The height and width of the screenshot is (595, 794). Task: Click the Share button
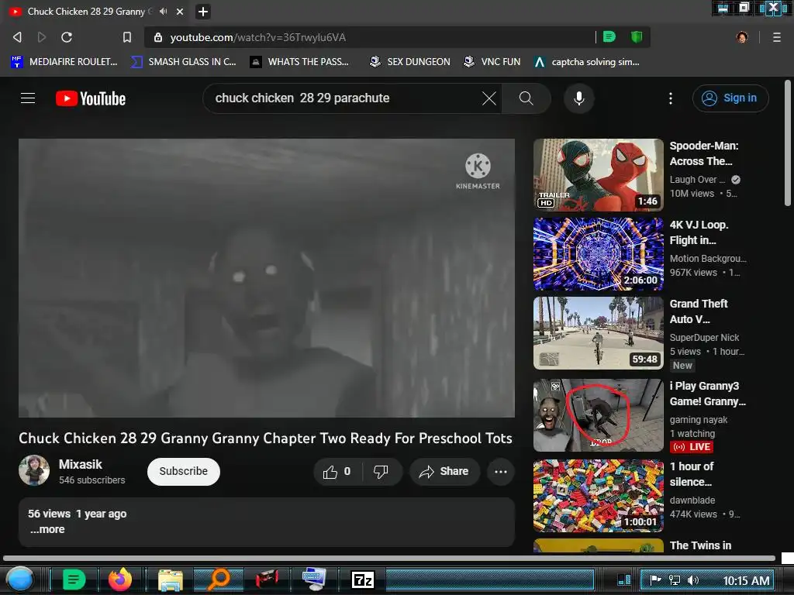(x=444, y=472)
